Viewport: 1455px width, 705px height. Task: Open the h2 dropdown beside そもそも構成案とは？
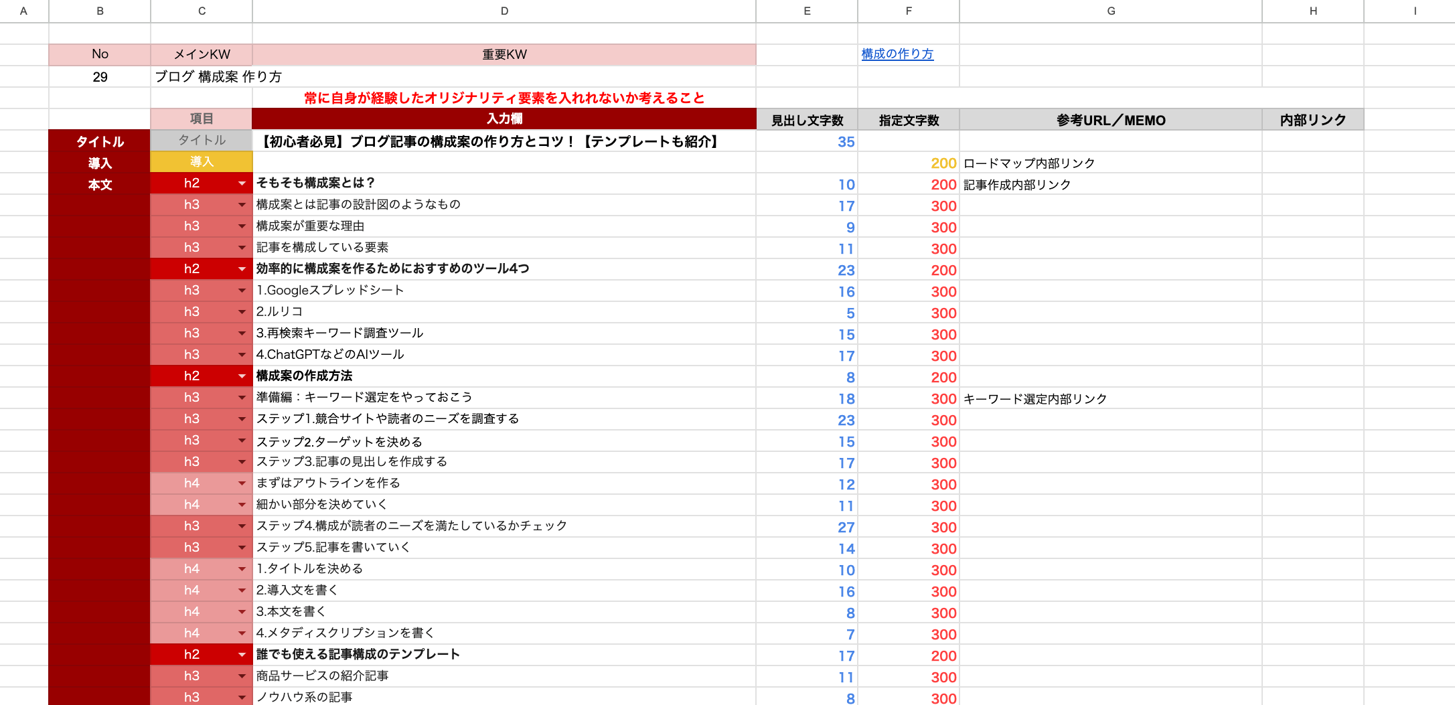click(x=242, y=183)
